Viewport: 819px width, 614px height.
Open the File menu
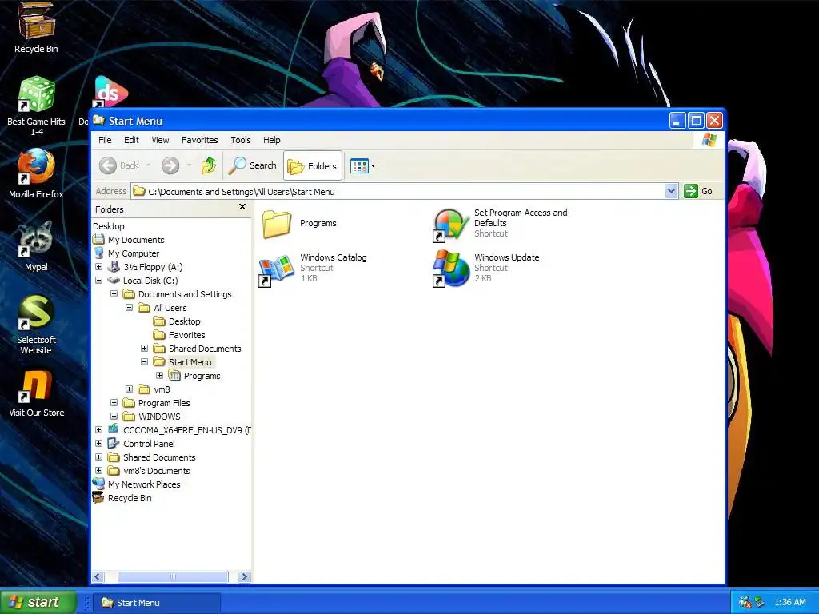click(x=105, y=140)
